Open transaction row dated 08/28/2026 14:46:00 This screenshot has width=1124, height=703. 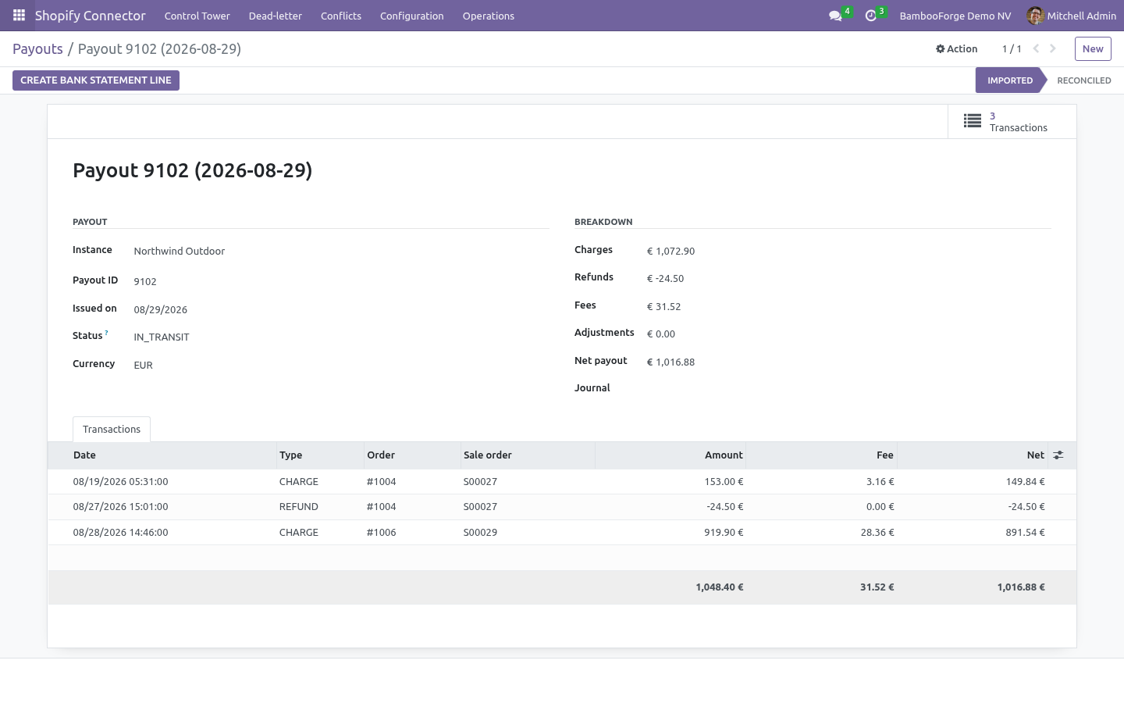pos(562,533)
